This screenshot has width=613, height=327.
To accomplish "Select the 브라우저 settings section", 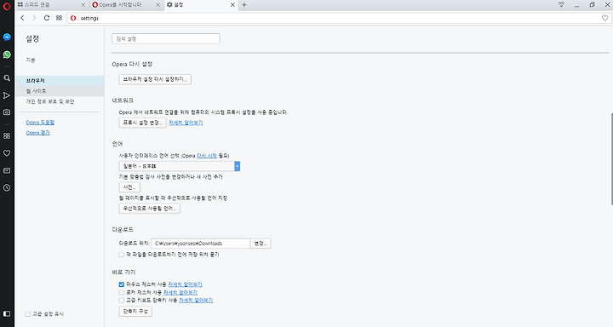I will (x=60, y=81).
